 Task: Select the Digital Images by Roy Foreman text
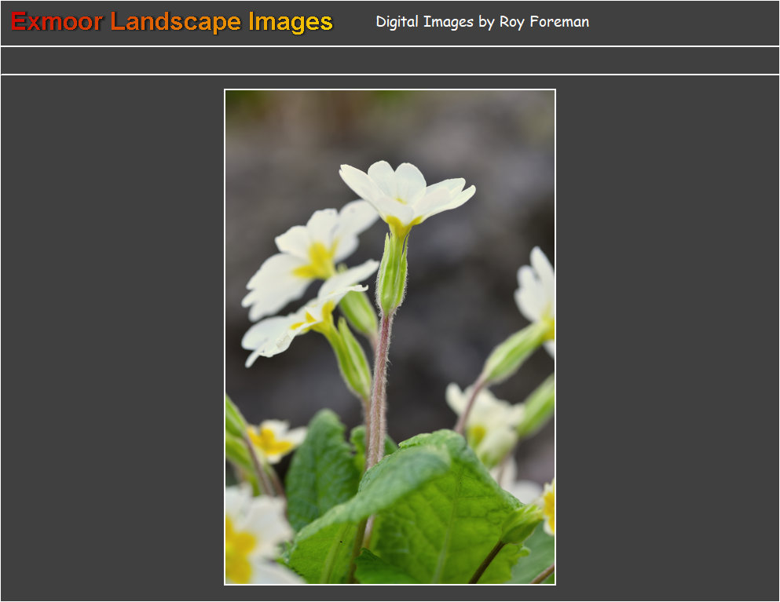482,22
